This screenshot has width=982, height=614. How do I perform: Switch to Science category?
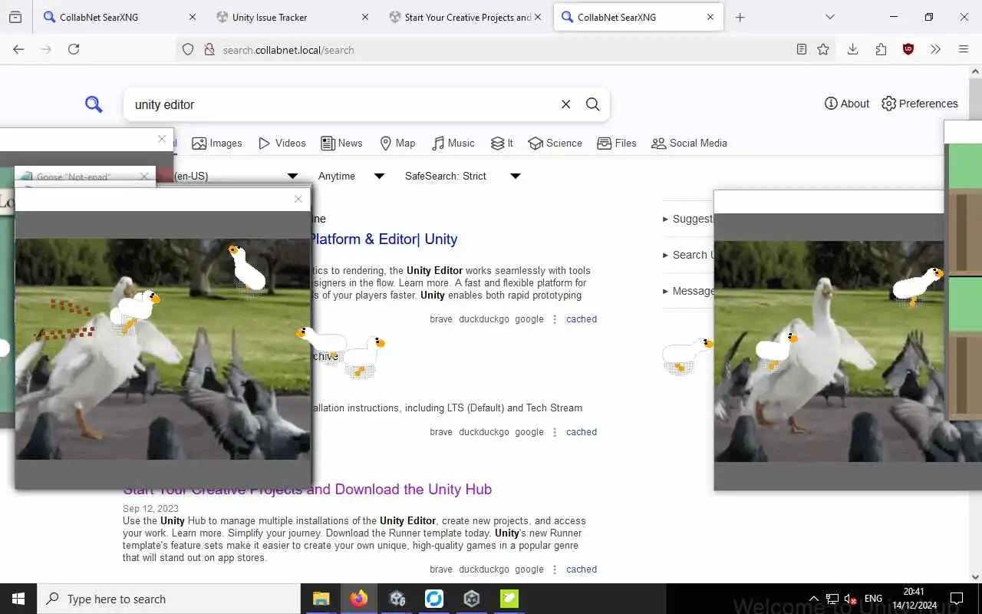pos(555,143)
